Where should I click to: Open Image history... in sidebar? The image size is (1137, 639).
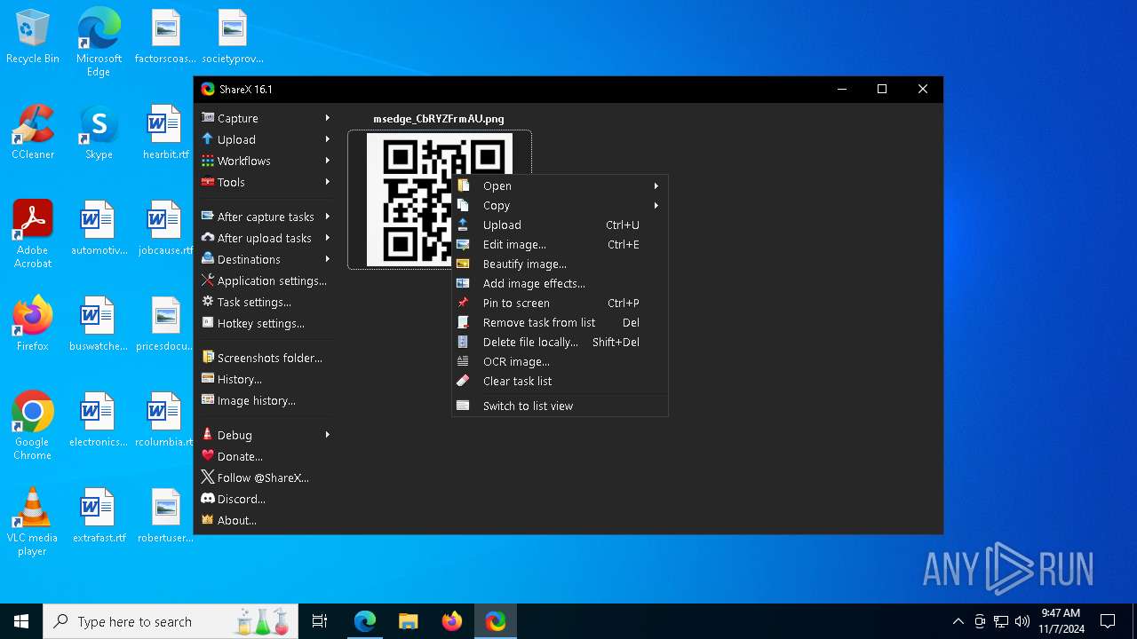coord(265,400)
